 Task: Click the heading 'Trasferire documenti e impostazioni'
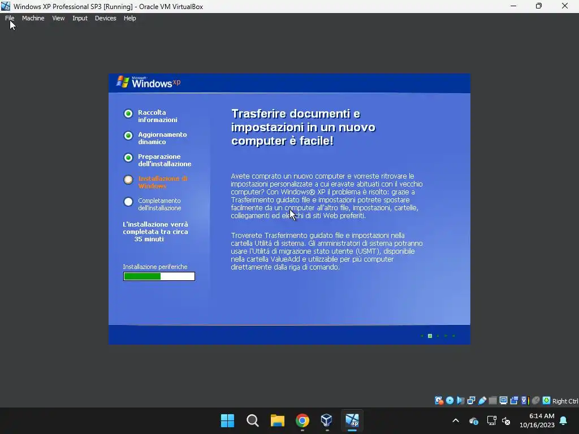(303, 127)
